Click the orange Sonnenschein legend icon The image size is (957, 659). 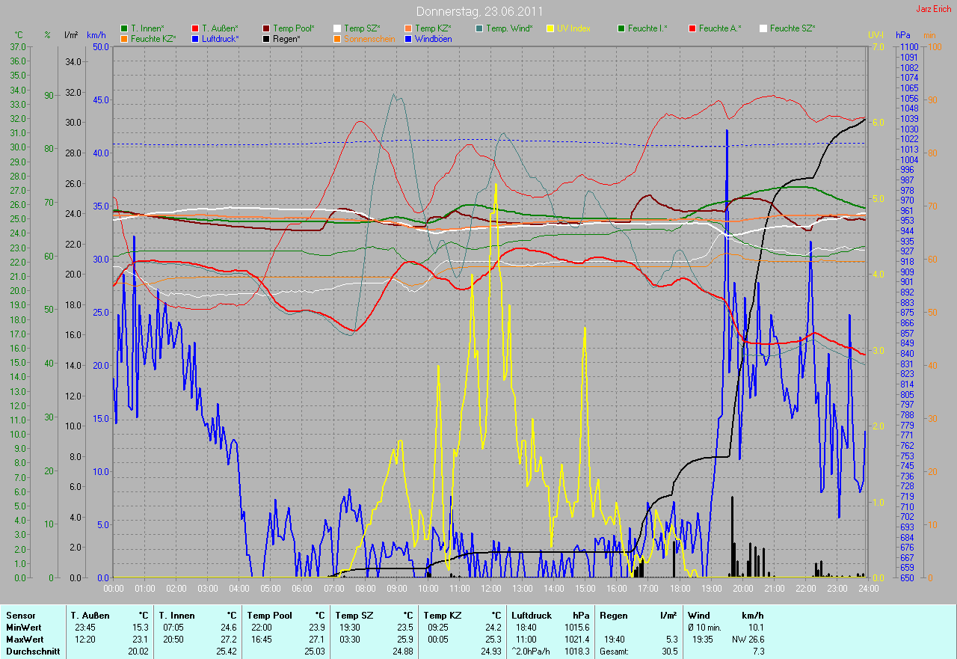[x=337, y=39]
